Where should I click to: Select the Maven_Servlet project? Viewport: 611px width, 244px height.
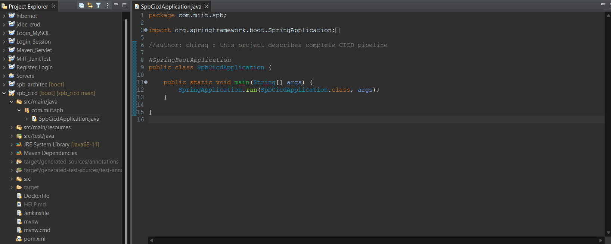34,50
